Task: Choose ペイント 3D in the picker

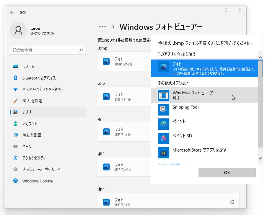Action: (x=204, y=138)
